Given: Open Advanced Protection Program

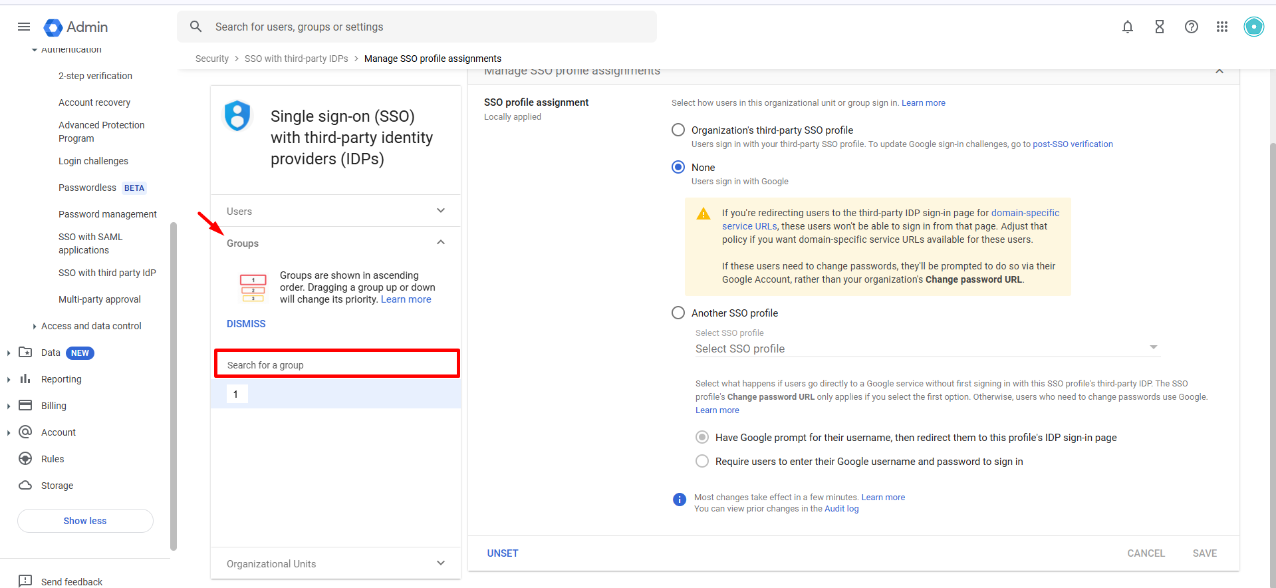Looking at the screenshot, I should (x=102, y=132).
